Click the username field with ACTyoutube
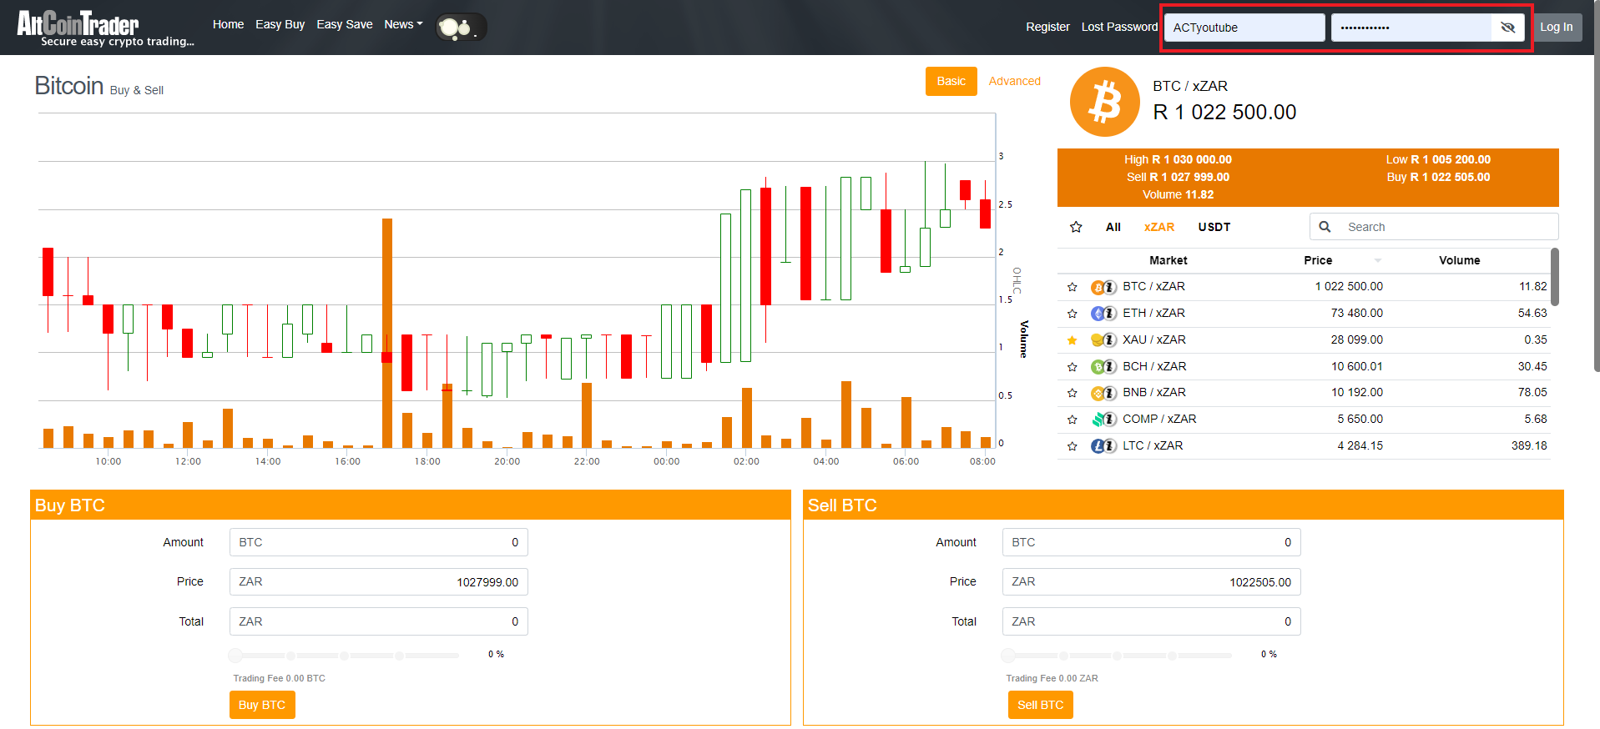Viewport: 1600px width, 729px height. pos(1244,28)
